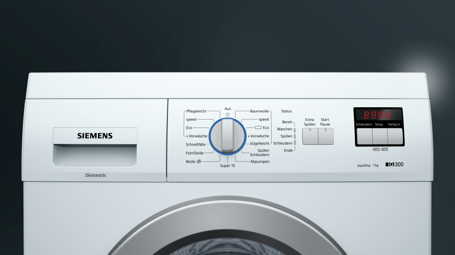The height and width of the screenshot is (255, 455).
Task: Push the Extra Spülen button
Action: click(310, 136)
